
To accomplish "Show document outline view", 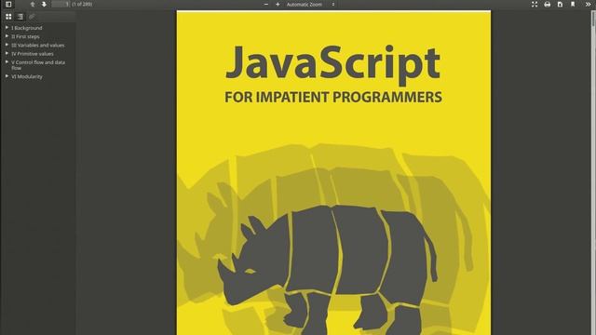I will (20, 17).
